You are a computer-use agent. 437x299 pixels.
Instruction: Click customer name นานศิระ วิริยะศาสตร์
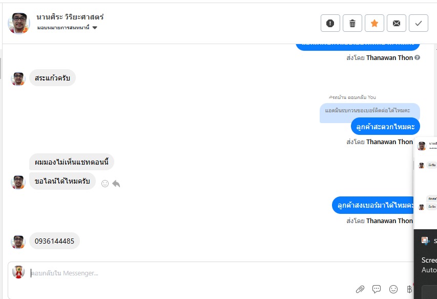click(x=71, y=17)
